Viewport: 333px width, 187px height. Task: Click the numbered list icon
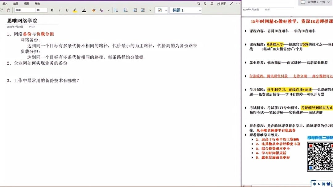[125, 10]
